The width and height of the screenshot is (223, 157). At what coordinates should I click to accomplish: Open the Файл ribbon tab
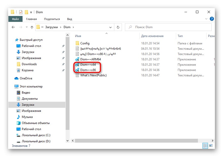point(15,19)
